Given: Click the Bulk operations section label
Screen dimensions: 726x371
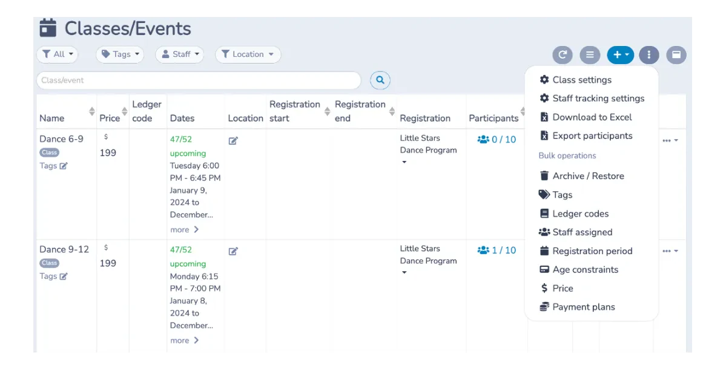Looking at the screenshot, I should point(567,156).
